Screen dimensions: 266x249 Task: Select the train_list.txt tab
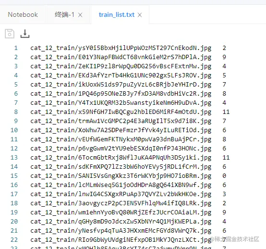click(117, 15)
